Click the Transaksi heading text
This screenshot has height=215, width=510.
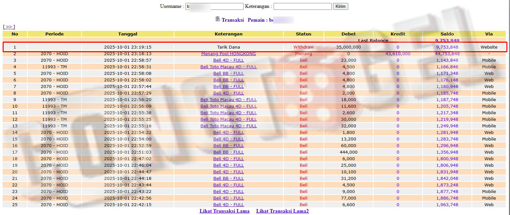click(x=232, y=20)
